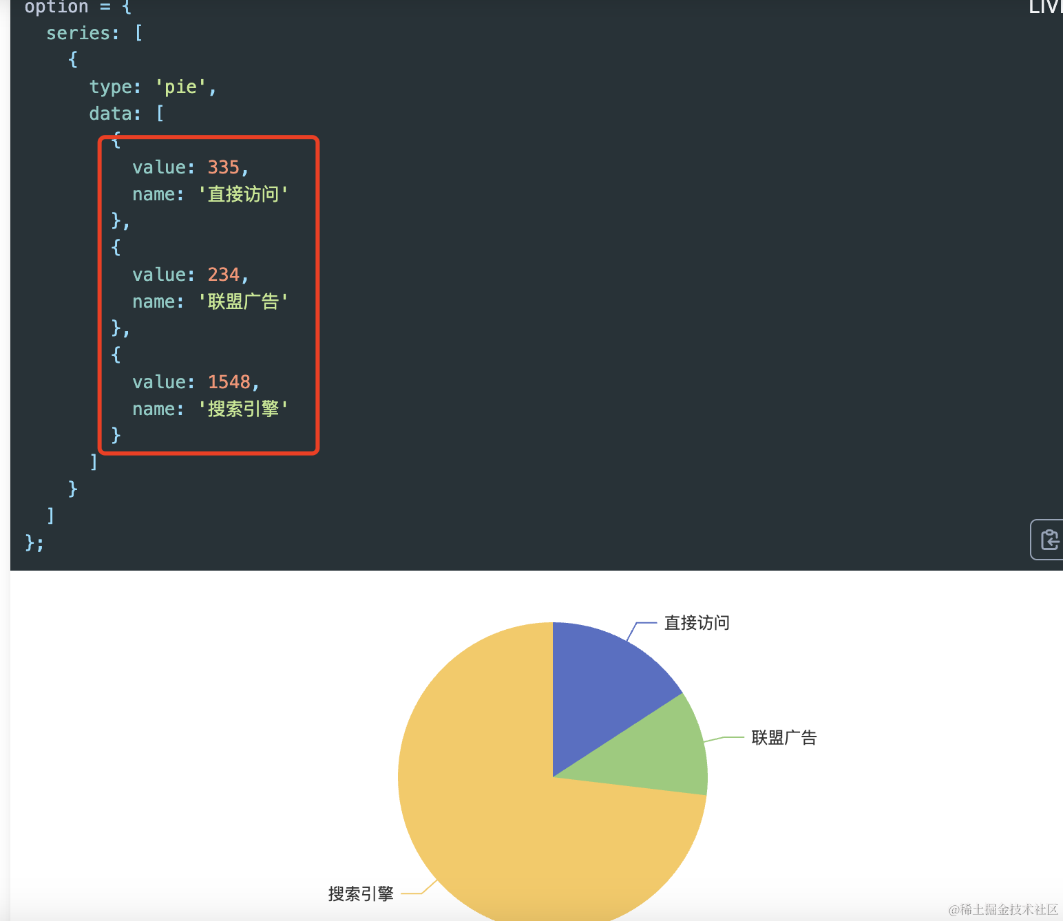Click the 稀土掘金技术社区 watermark text
1063x921 pixels.
[1004, 909]
